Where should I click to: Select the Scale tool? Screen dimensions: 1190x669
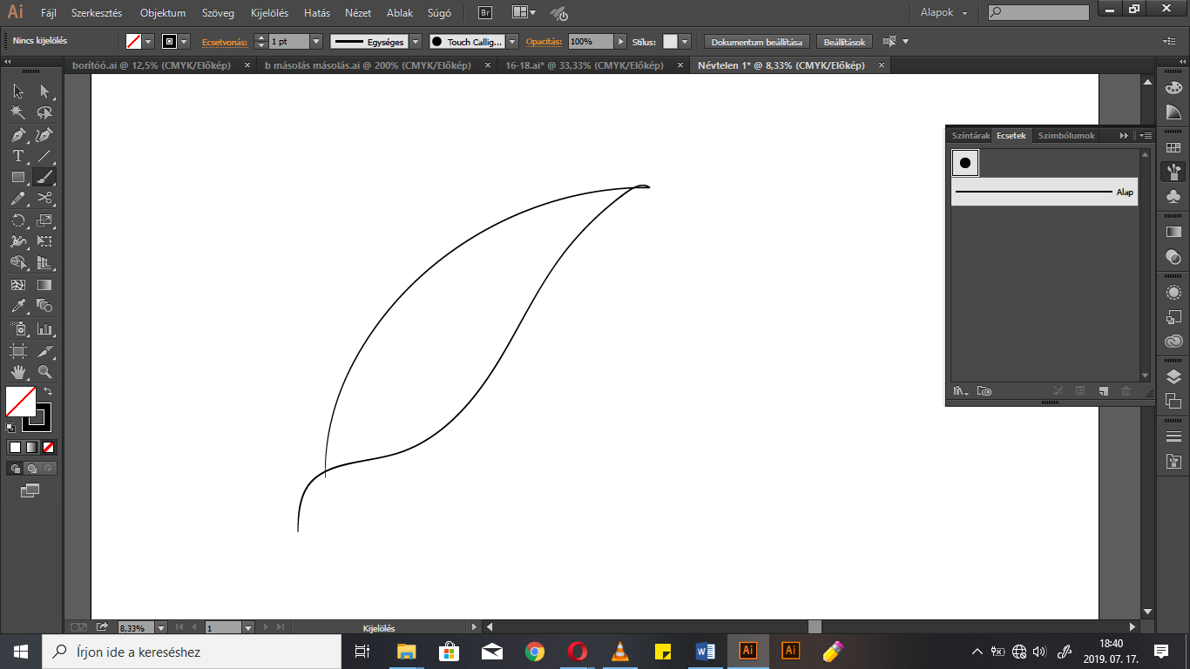(44, 220)
